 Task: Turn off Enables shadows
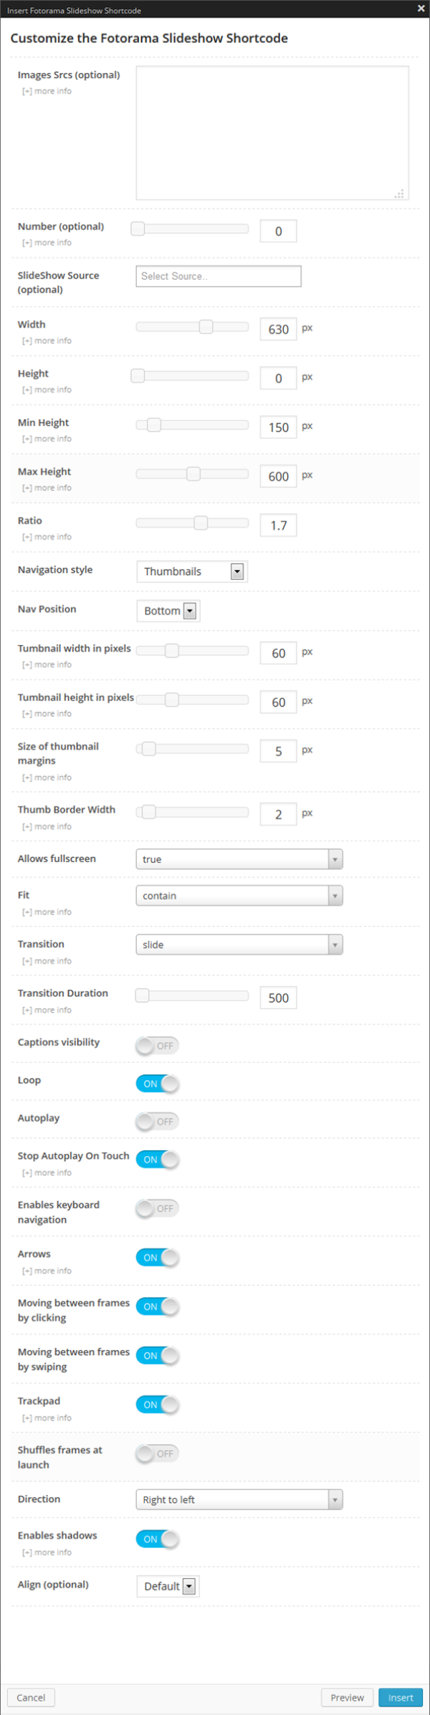pos(157,1539)
